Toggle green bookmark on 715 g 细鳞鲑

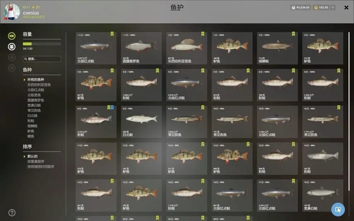pyautogui.click(x=293, y=34)
